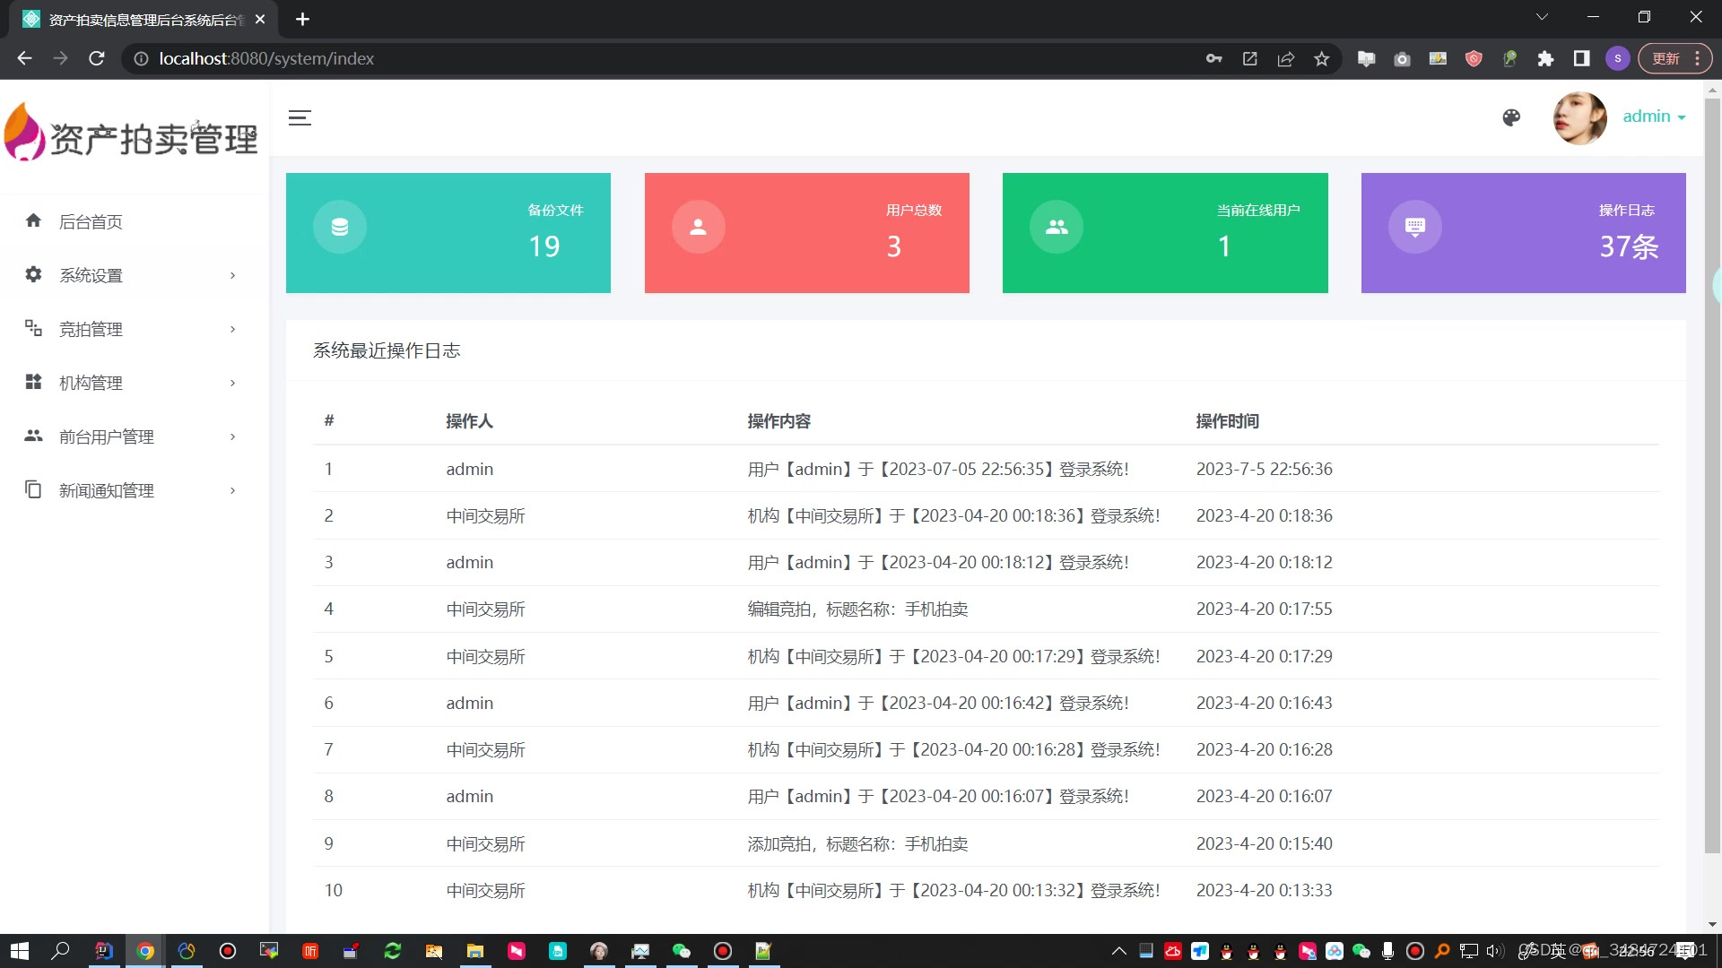1722x968 pixels.
Task: Open Windows Start menu
Action: (x=20, y=951)
